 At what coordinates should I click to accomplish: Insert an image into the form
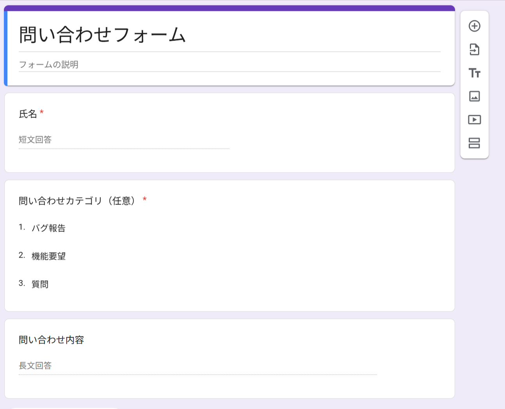(x=475, y=96)
